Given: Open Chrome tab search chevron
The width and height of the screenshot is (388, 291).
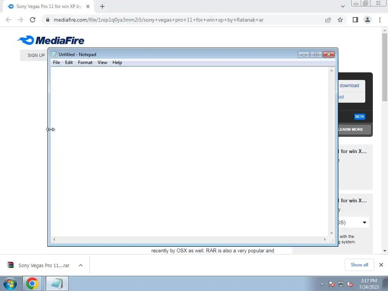Looking at the screenshot, I should click(x=343, y=6).
